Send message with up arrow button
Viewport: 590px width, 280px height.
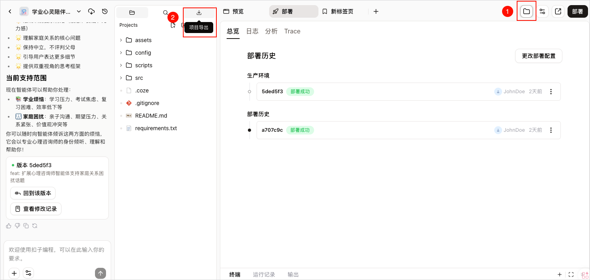pyautogui.click(x=101, y=273)
